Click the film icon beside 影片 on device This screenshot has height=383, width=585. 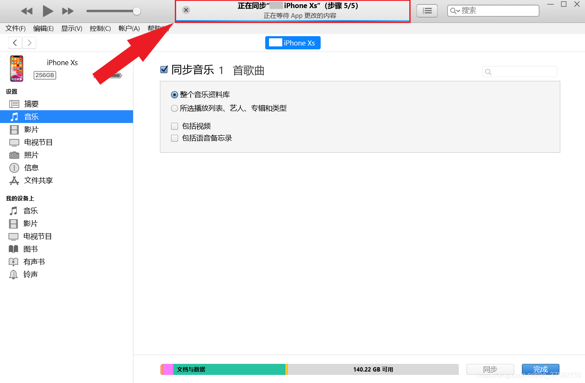(x=14, y=223)
